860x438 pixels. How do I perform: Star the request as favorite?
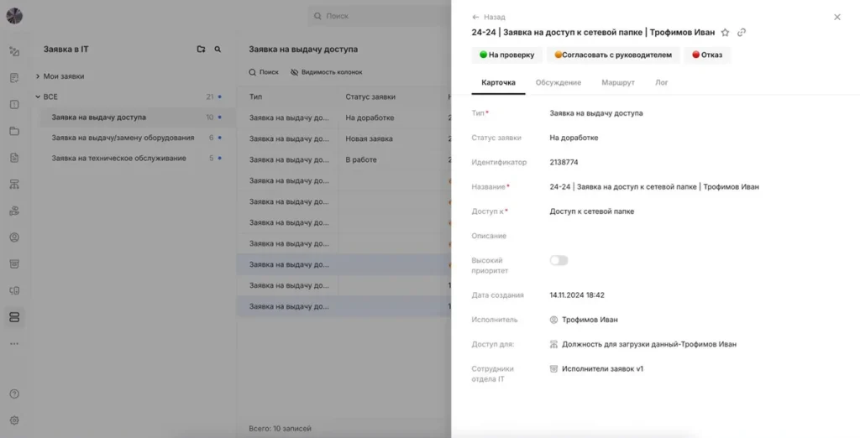(725, 33)
